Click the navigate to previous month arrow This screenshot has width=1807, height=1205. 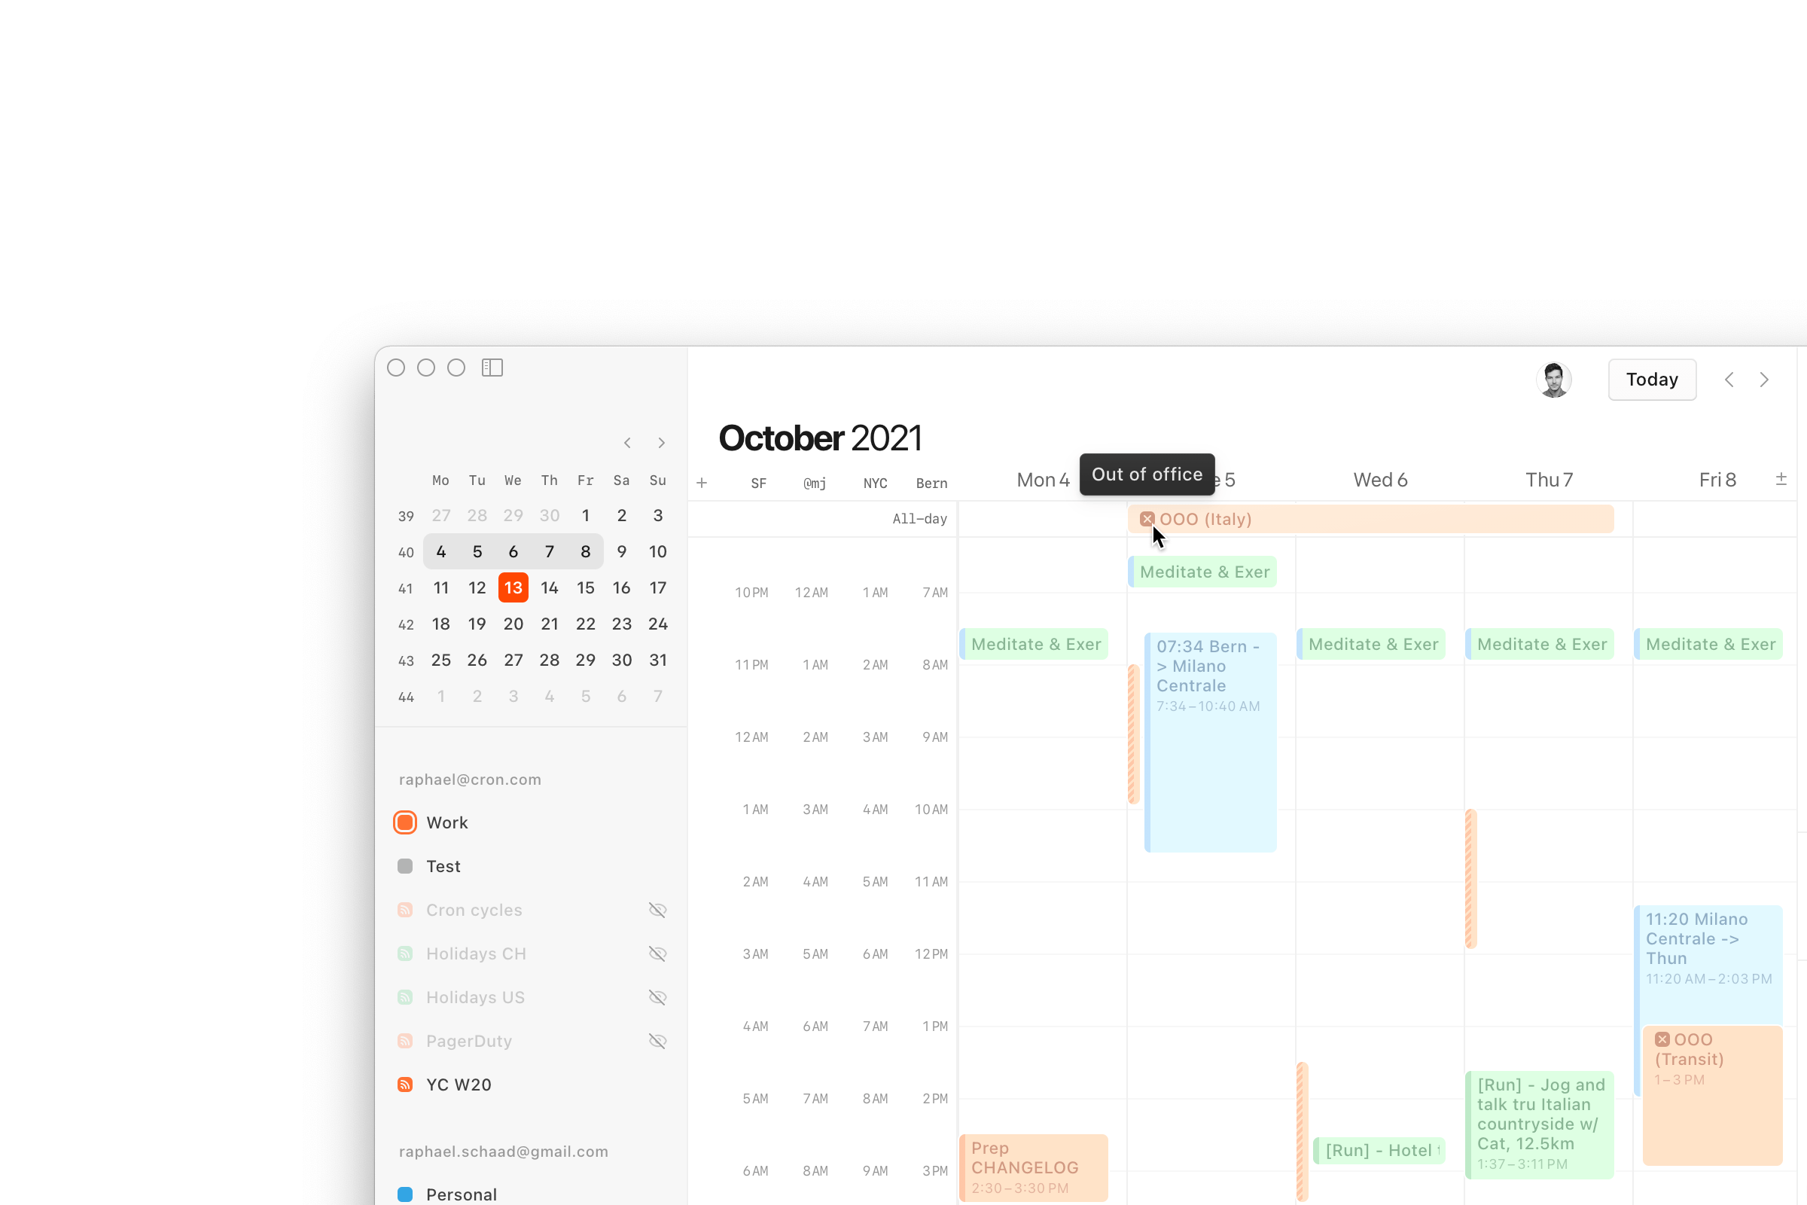tap(626, 443)
